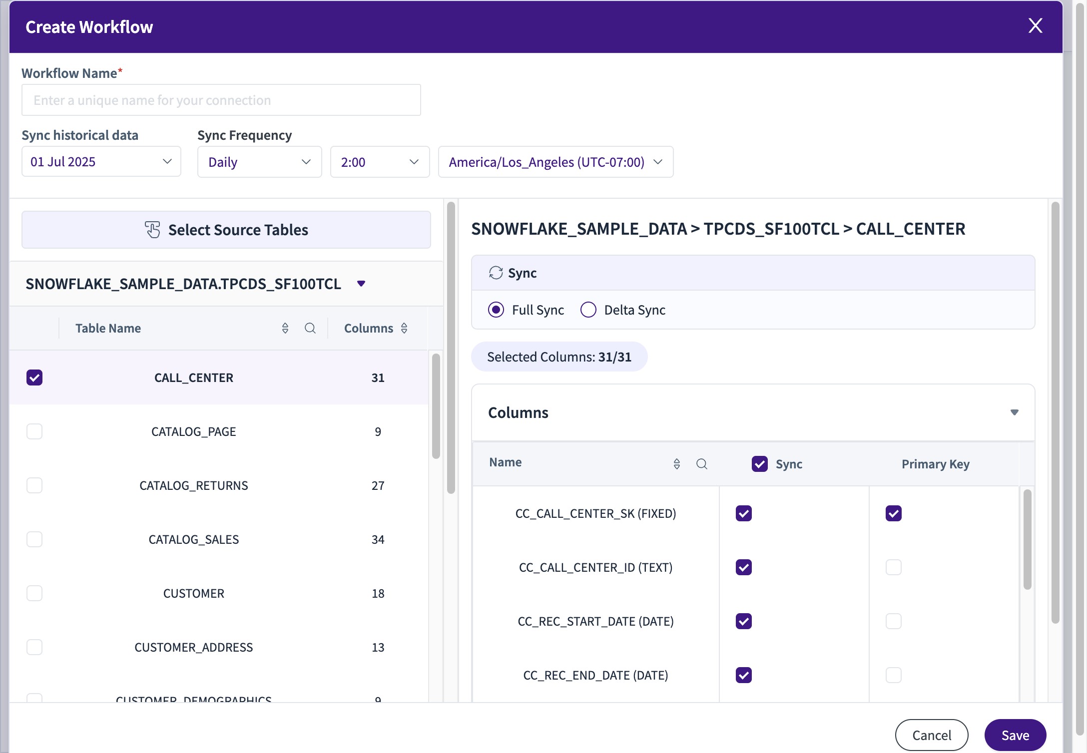Click the Cancel button
This screenshot has height=753, width=1087.
(x=931, y=735)
